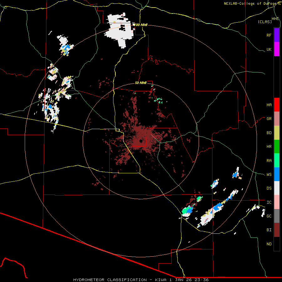
Task: Click the 50 NMI range ring label
Action: 141,83
